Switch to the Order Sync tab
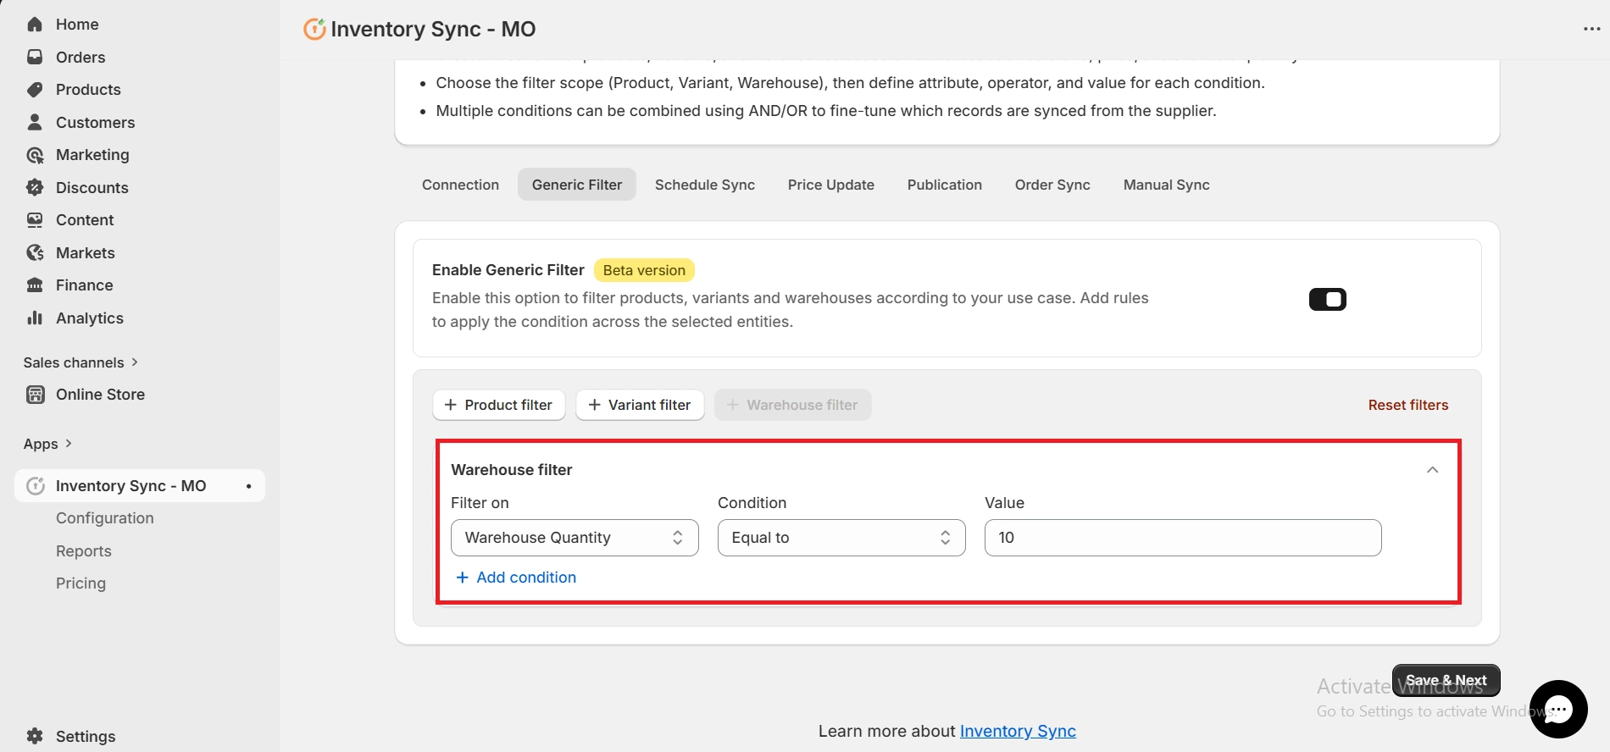 1052,185
